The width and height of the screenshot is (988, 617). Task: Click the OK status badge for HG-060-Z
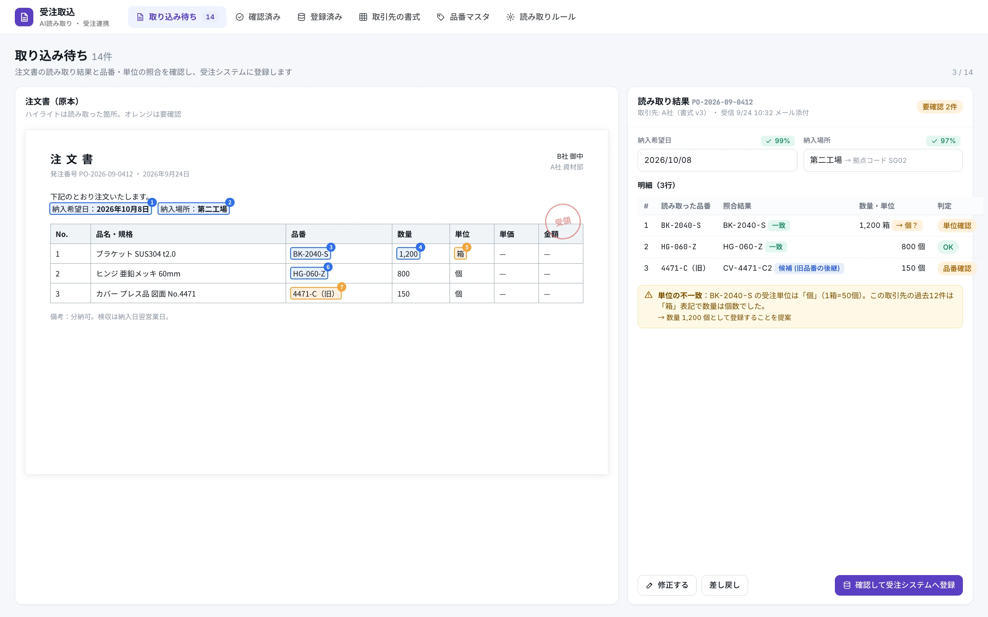[948, 247]
